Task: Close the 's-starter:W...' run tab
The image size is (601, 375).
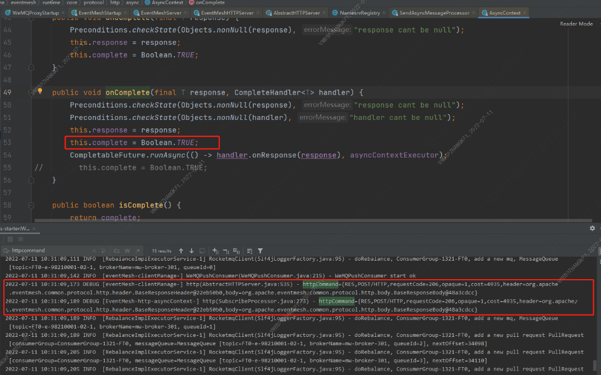Action: tap(34, 229)
